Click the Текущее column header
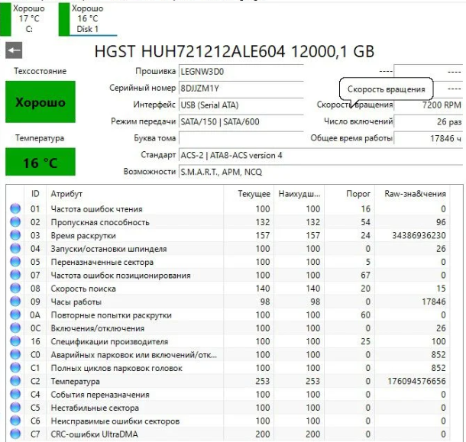The height and width of the screenshot is (442, 466). [x=248, y=194]
